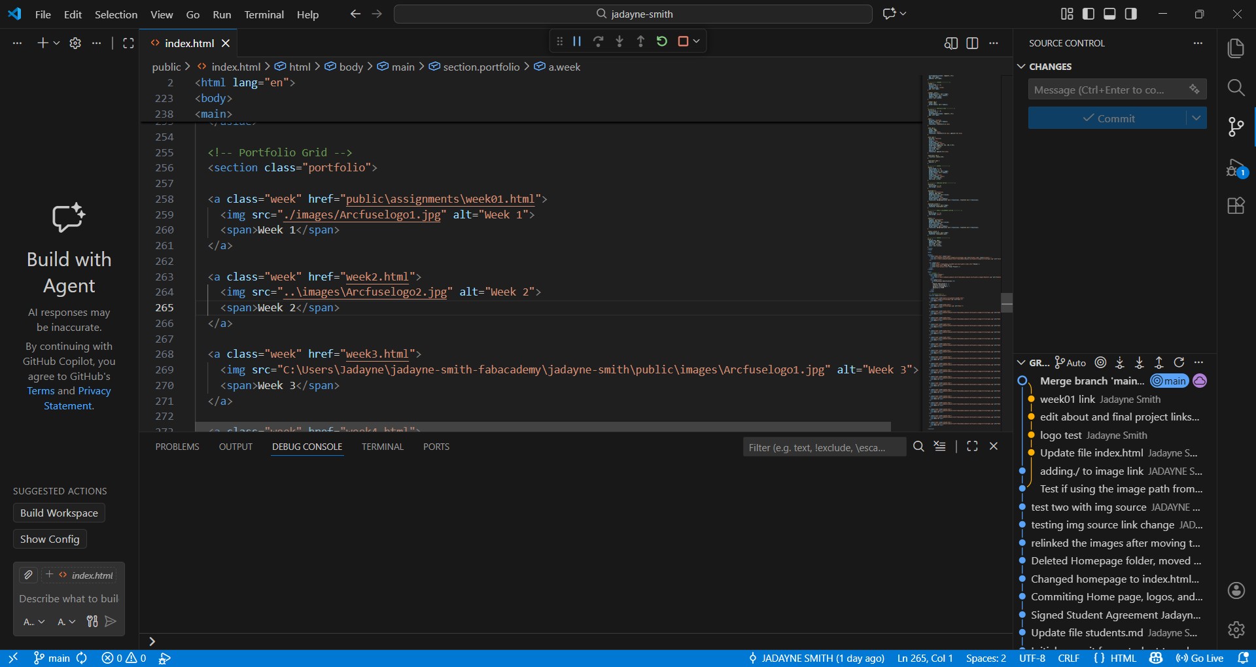
Task: Restart the debug session
Action: [x=662, y=41]
